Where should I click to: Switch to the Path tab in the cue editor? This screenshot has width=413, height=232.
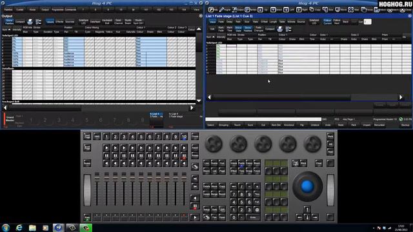[238, 22]
